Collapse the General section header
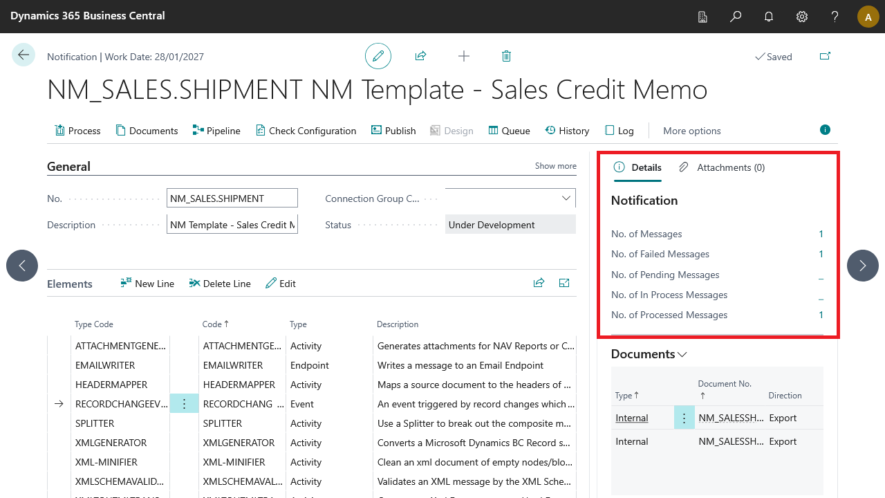The width and height of the screenshot is (885, 498). click(x=68, y=167)
